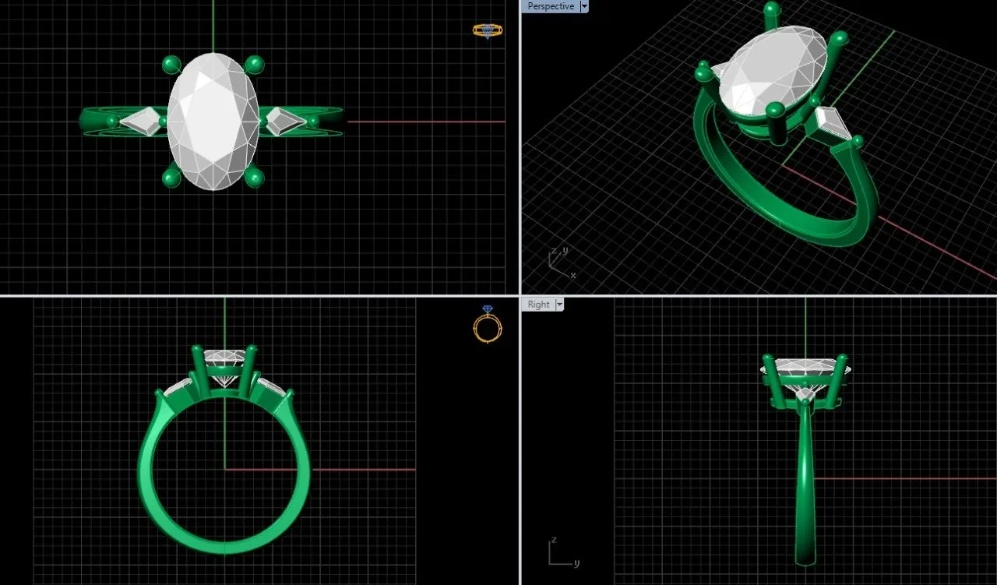997x585 pixels.
Task: Select the lower-right prong ball in top-left viewport
Action: 254,179
